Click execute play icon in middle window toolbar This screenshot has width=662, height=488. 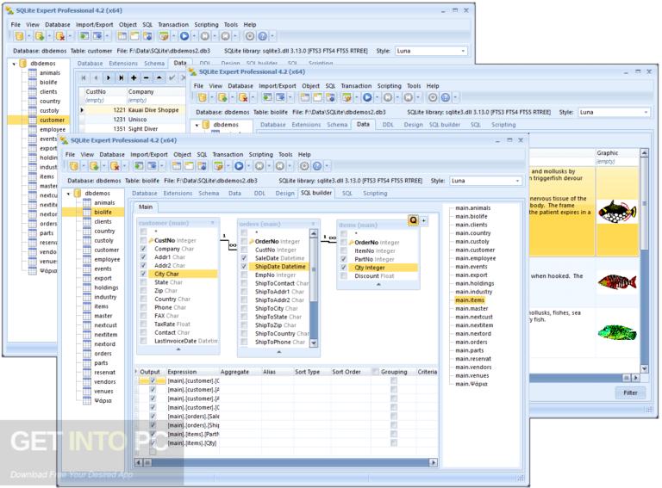point(367,97)
